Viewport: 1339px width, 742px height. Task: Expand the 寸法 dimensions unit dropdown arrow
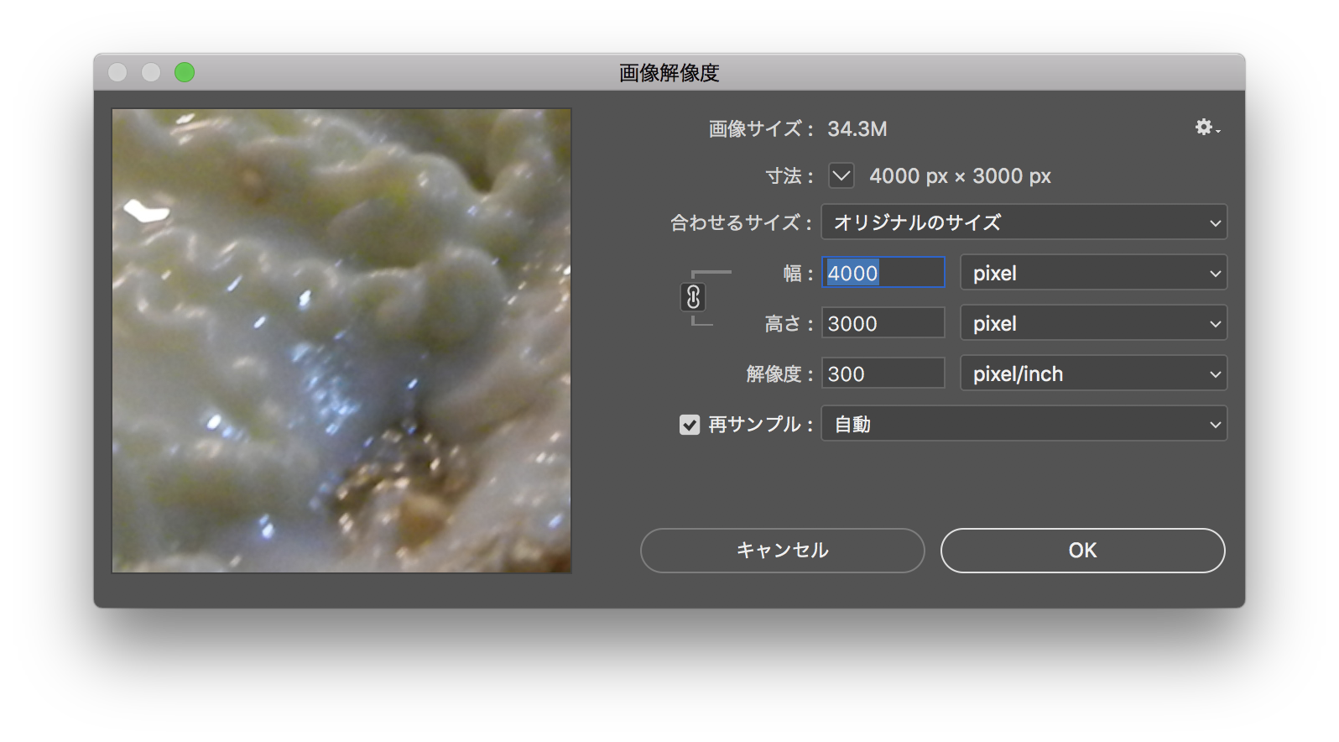[x=841, y=176]
